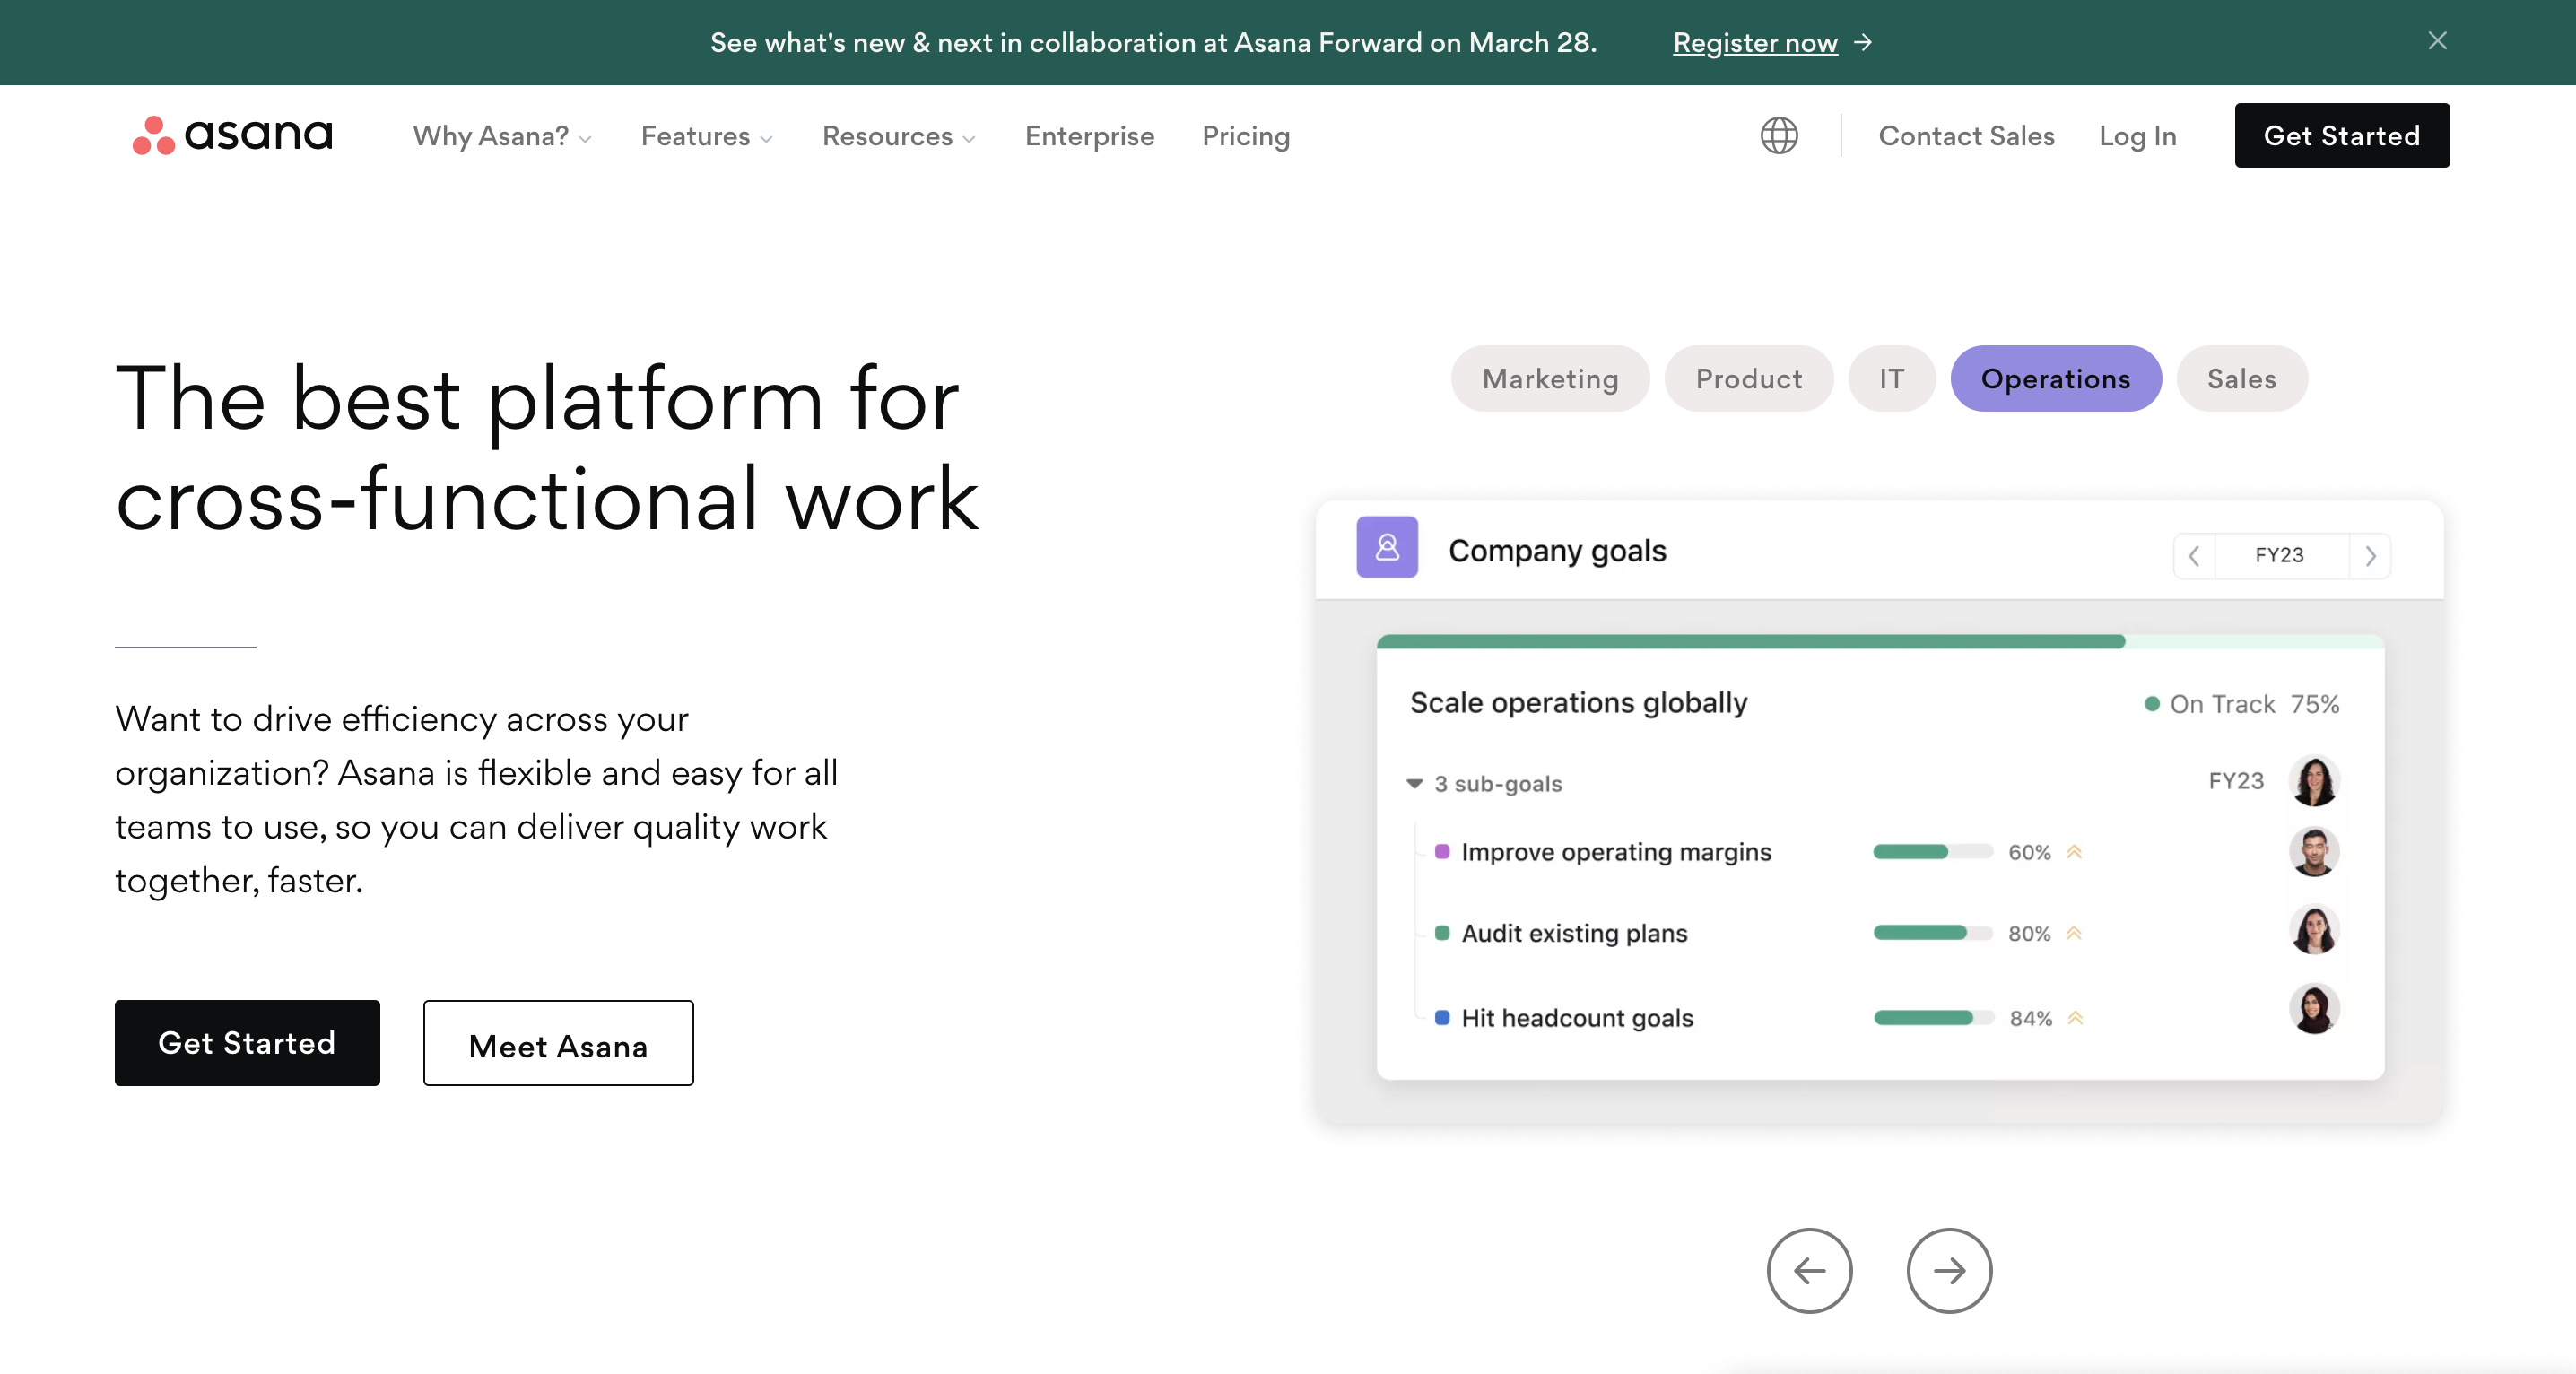The image size is (2576, 1374).
Task: Click the Meet Asana button
Action: pos(558,1042)
